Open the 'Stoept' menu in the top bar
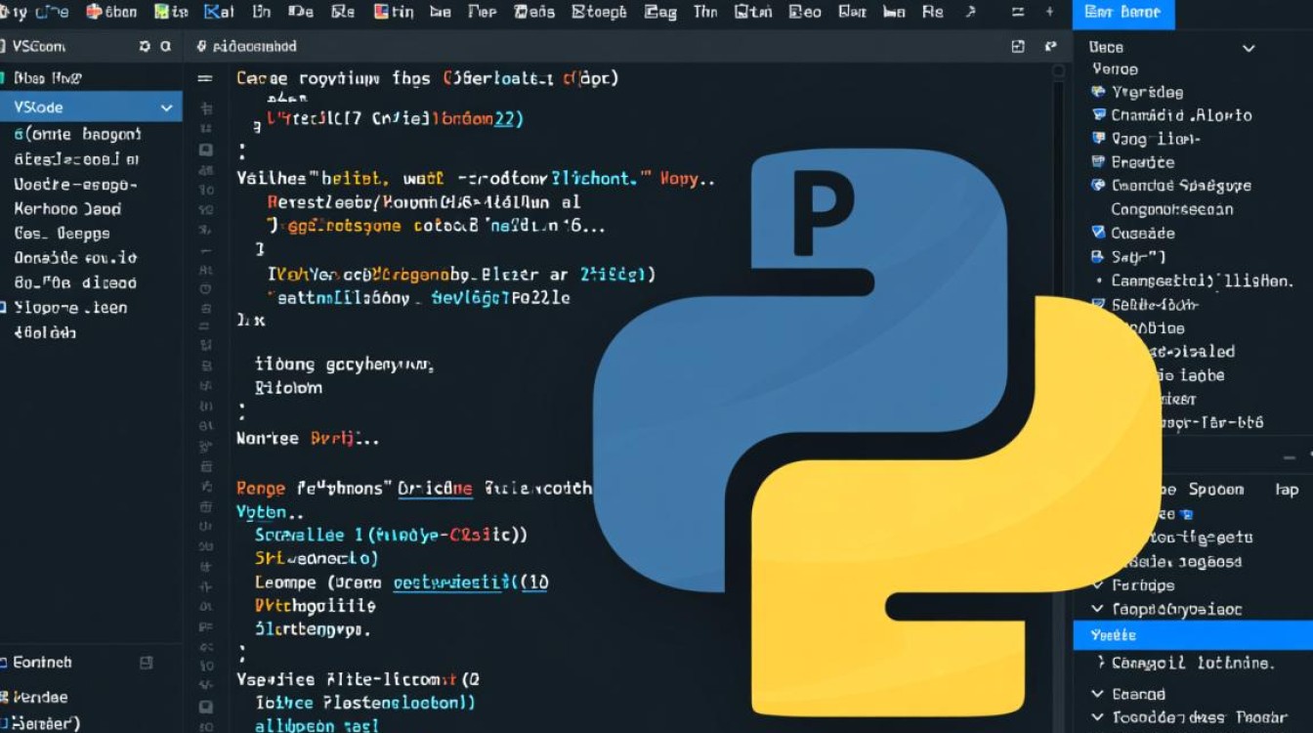Image resolution: width=1313 pixels, height=733 pixels. 600,12
